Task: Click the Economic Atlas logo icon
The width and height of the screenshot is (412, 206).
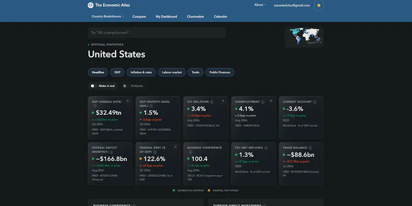Action: click(x=91, y=5)
